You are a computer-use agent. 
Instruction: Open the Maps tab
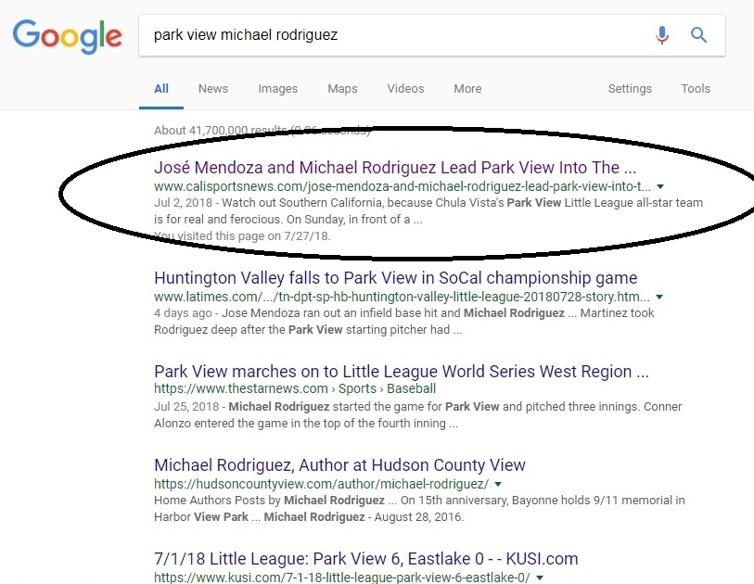point(342,89)
